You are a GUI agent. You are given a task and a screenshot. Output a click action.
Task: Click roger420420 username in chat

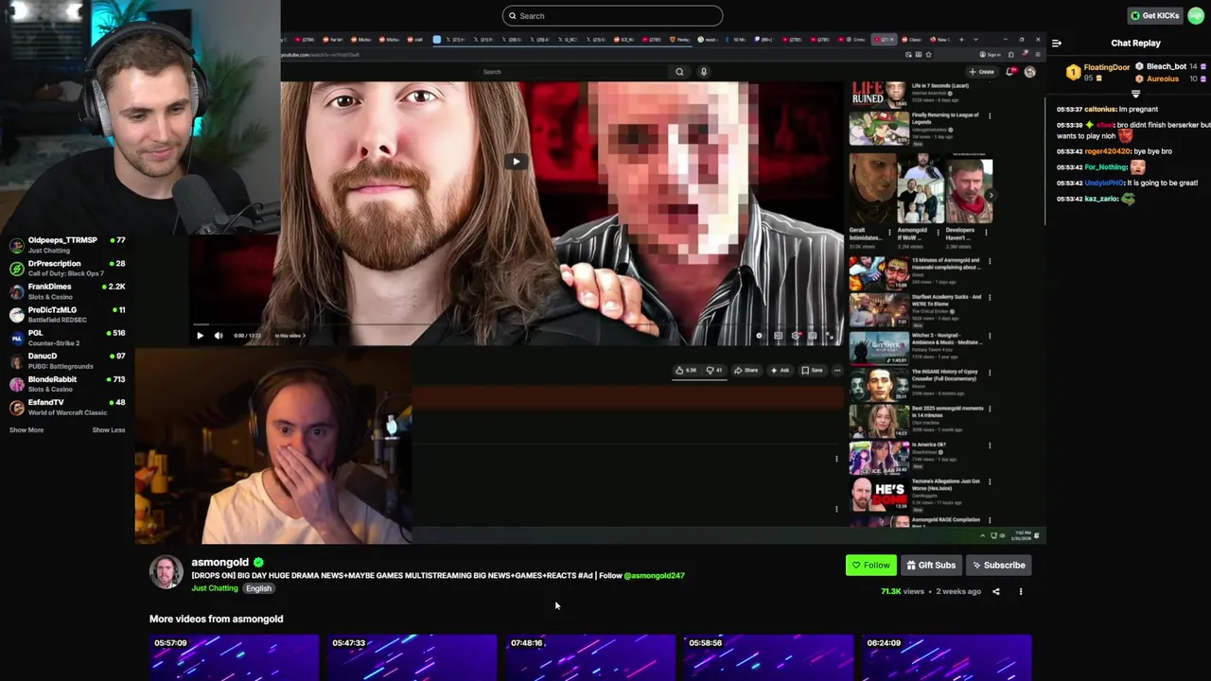pos(1107,151)
